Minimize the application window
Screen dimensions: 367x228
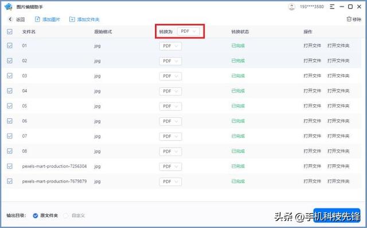coord(342,6)
